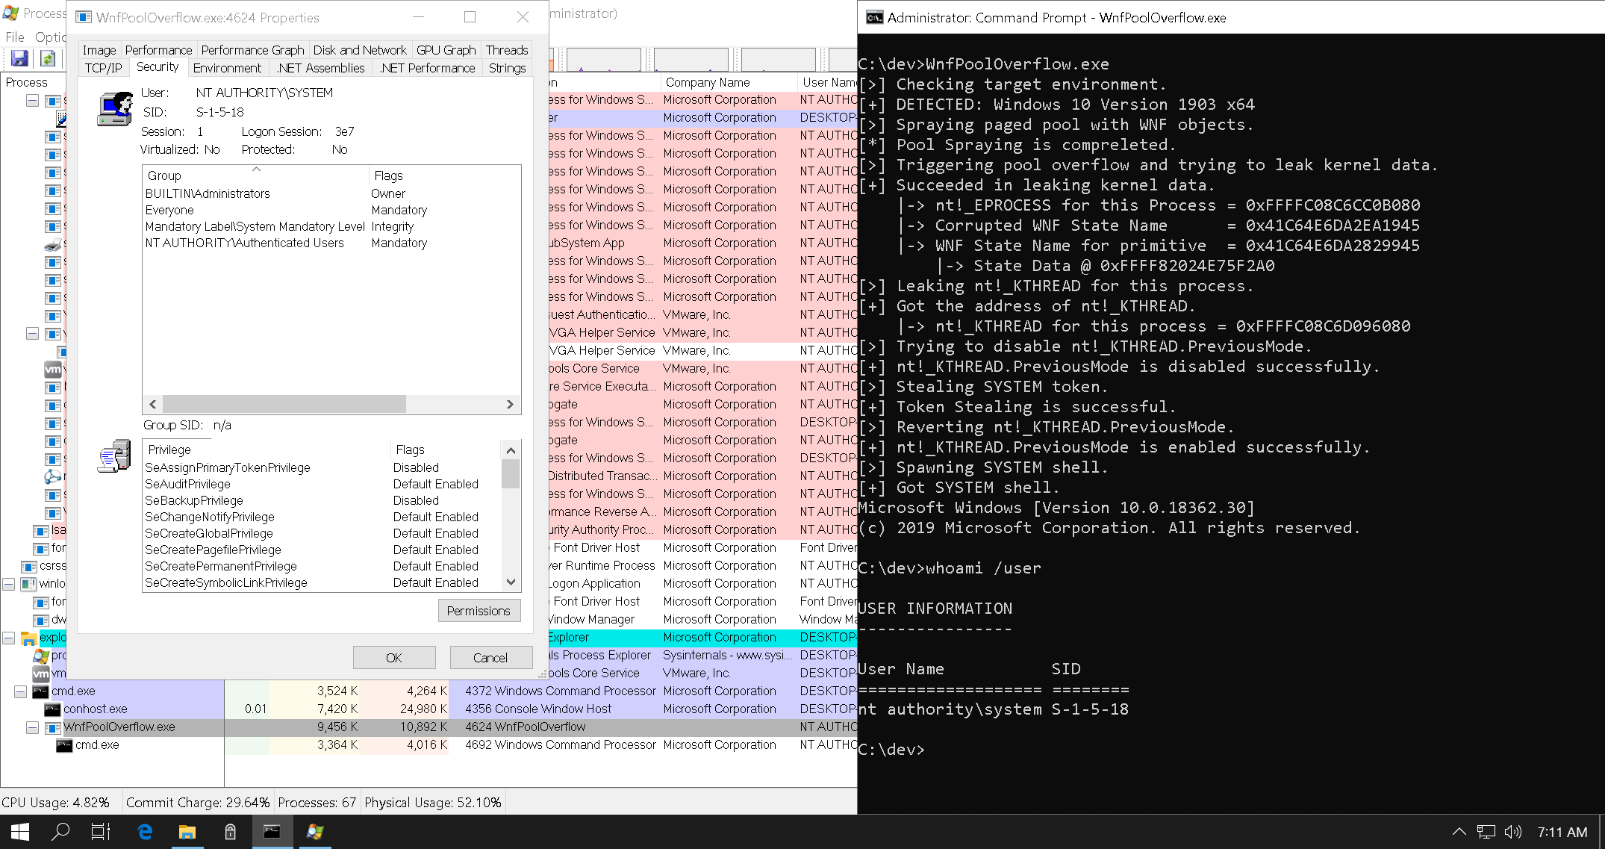Screen dimensions: 1605x849
Task: Click the Permissions button
Action: (479, 611)
